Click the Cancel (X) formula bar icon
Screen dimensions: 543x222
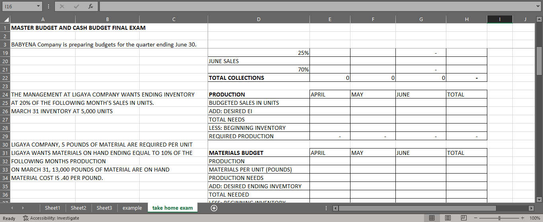coord(62,6)
